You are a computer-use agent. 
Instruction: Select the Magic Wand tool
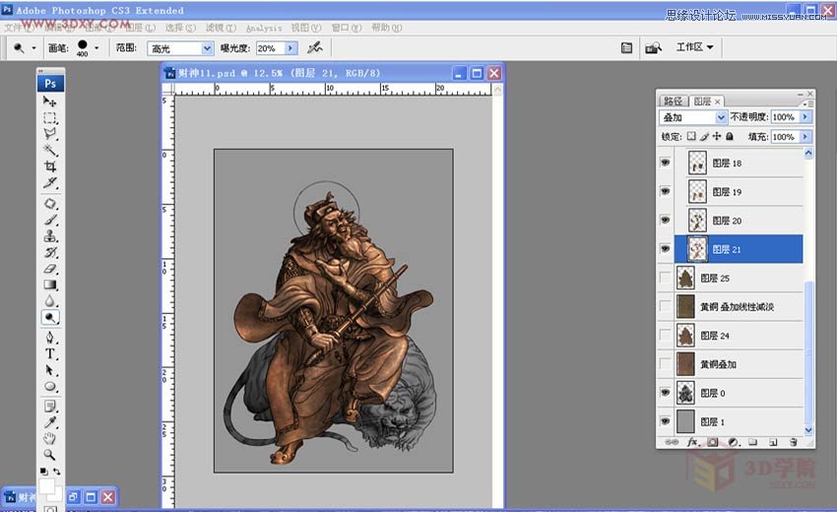(x=49, y=150)
